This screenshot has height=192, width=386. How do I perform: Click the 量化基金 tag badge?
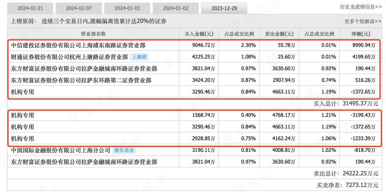(124, 150)
